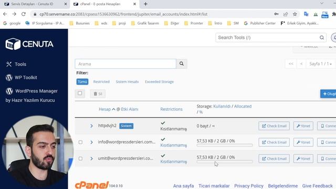The image size is (336, 189).
Task: Open WordPress Manager in the sidebar
Action: coord(31,91)
